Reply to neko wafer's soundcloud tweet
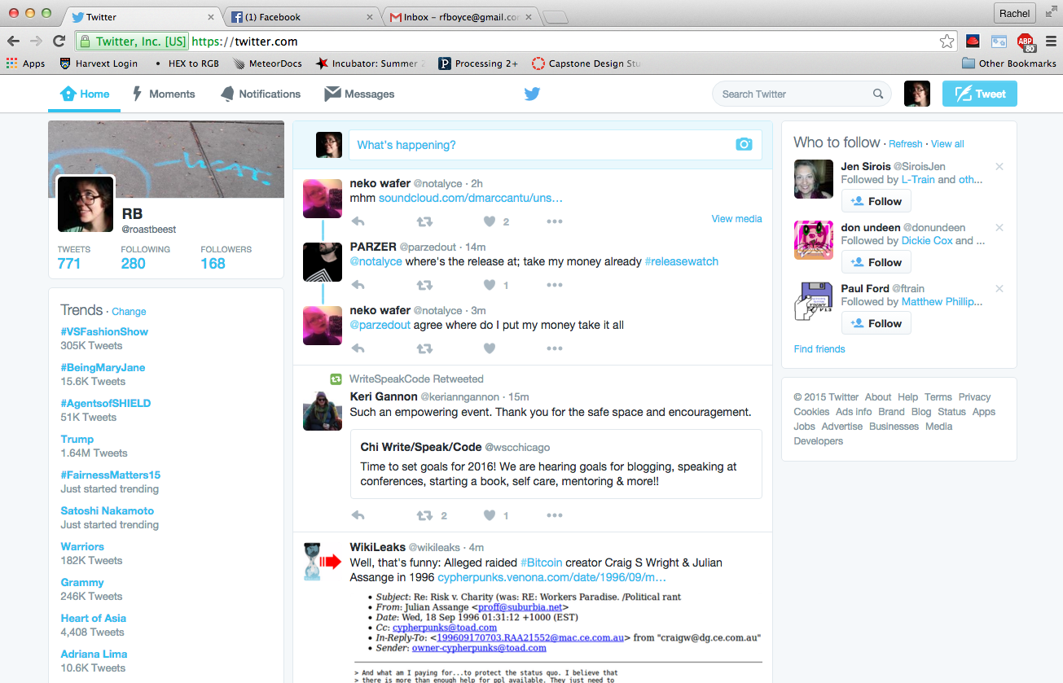 pos(358,221)
